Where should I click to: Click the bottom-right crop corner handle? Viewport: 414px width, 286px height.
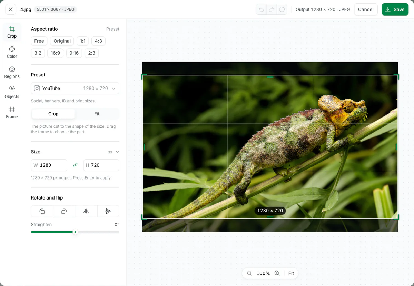tap(396, 217)
